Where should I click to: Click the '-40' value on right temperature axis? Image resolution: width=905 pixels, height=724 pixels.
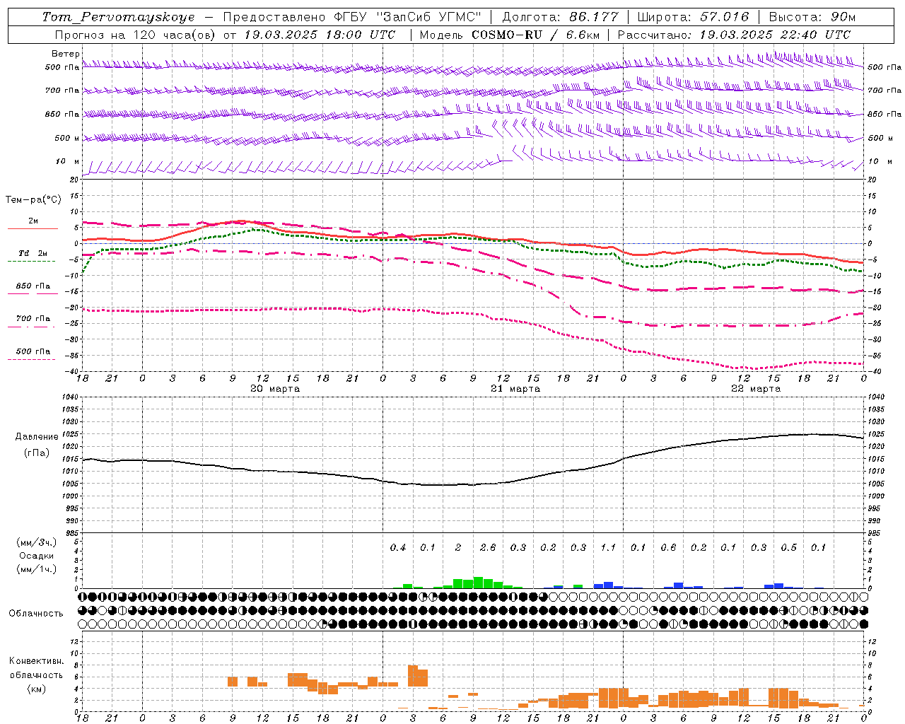874,372
